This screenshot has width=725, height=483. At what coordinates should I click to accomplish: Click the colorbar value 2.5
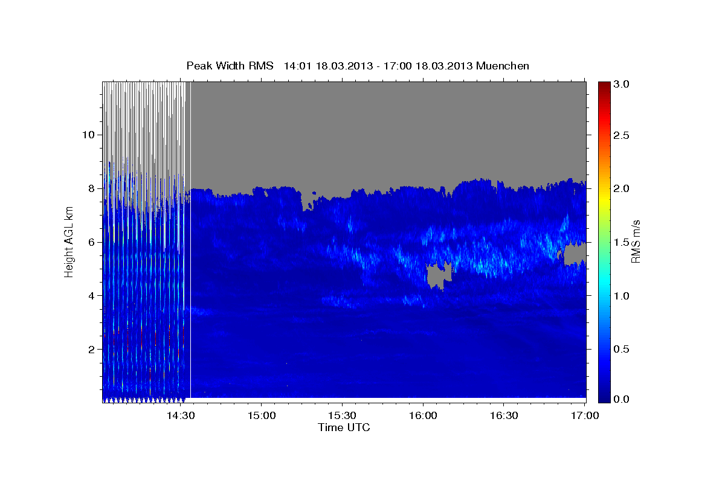pyautogui.click(x=621, y=135)
